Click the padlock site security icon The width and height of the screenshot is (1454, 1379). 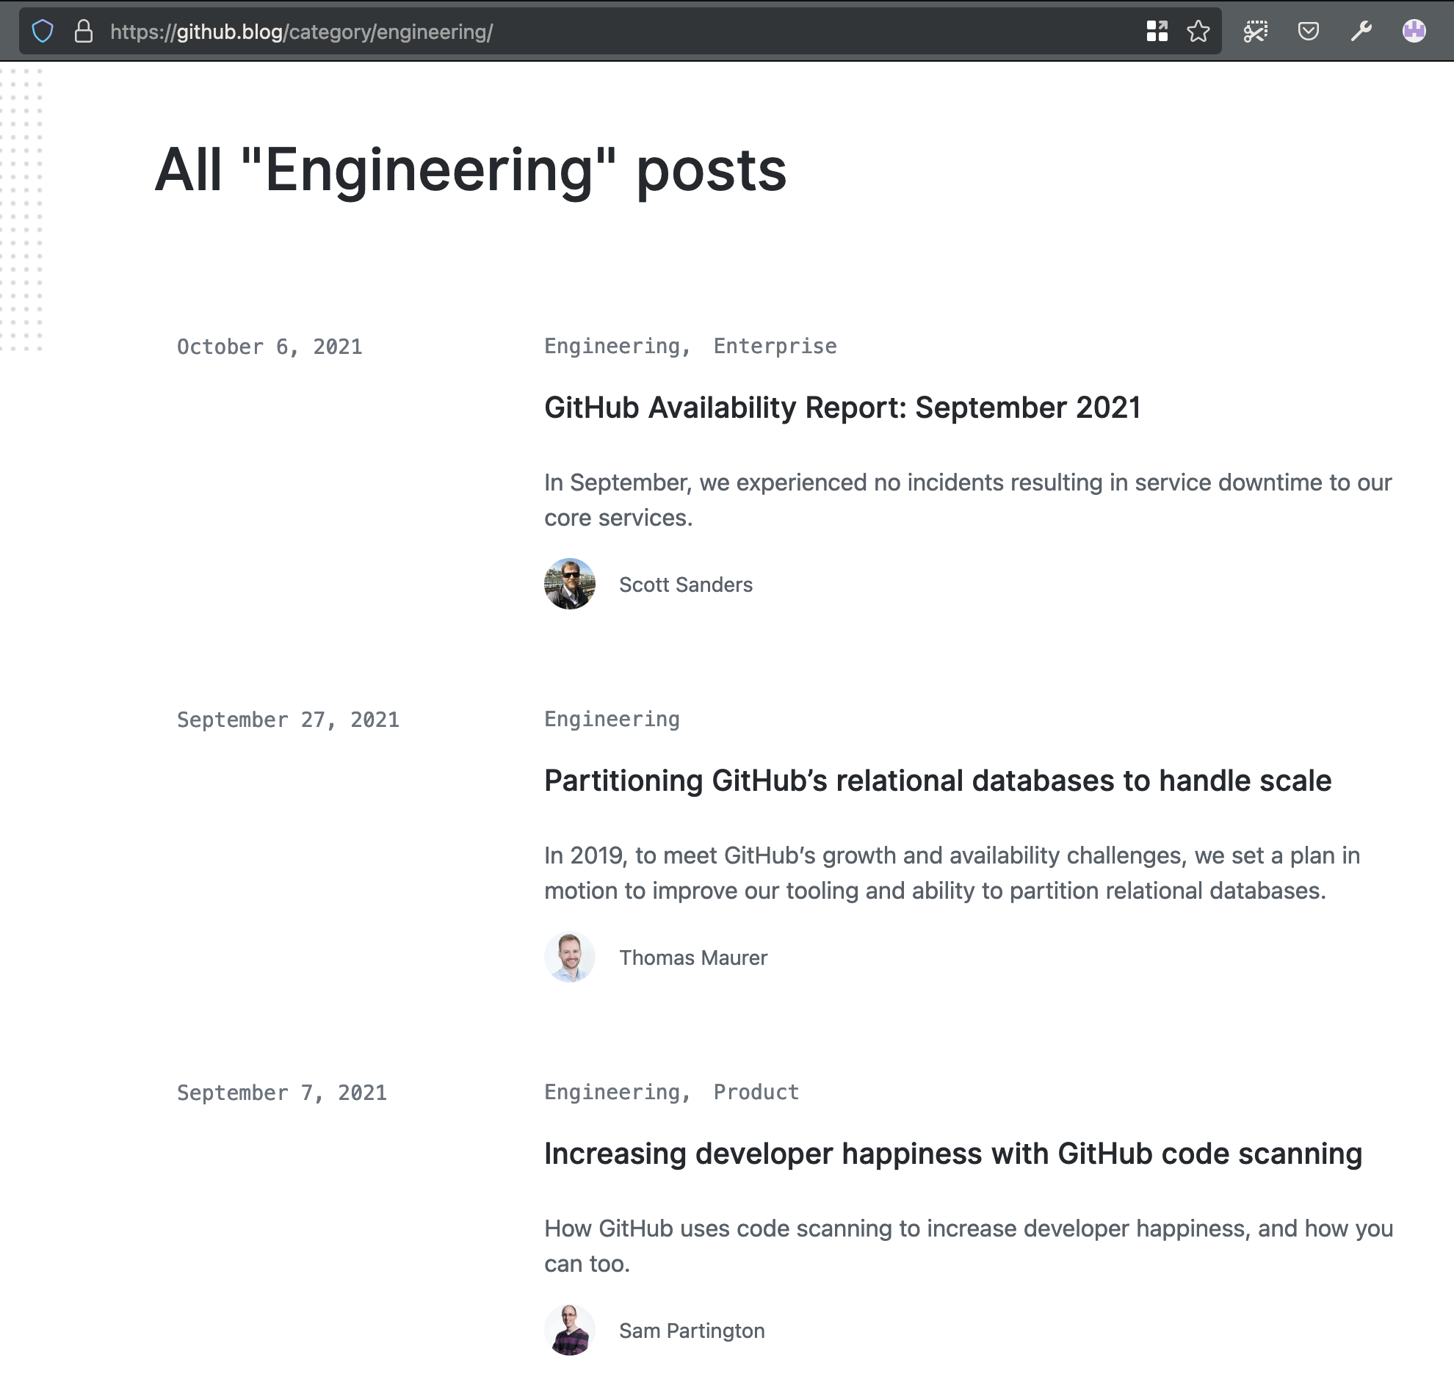(83, 31)
